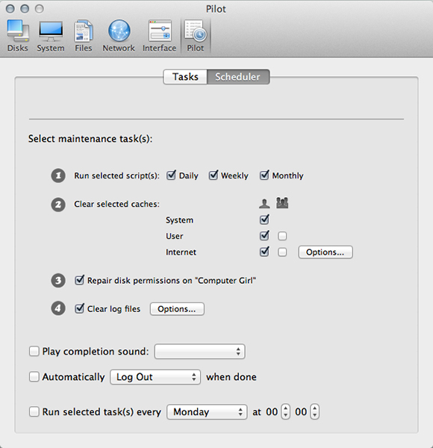Uncheck the Monthly script checkbox

pyautogui.click(x=264, y=175)
